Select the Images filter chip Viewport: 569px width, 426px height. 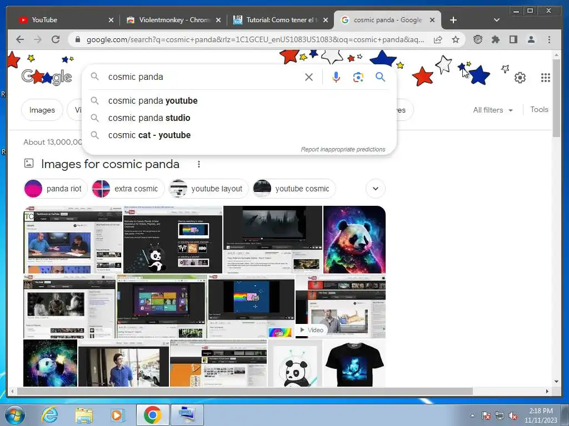tap(42, 110)
